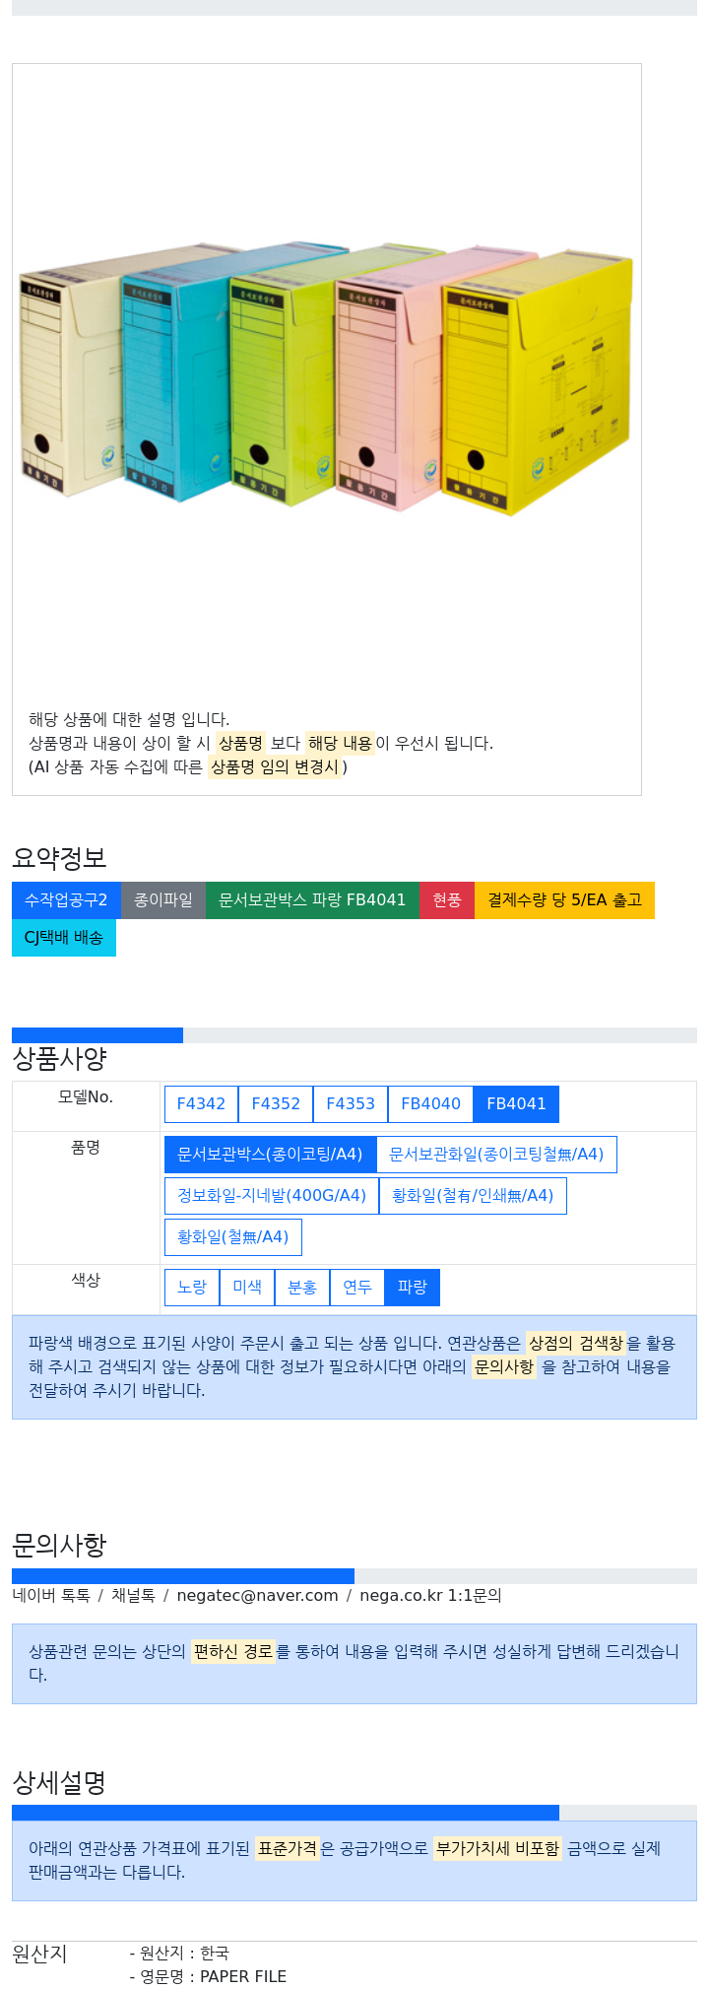Open the document box product image
This screenshot has width=709, height=1989.
(x=326, y=379)
